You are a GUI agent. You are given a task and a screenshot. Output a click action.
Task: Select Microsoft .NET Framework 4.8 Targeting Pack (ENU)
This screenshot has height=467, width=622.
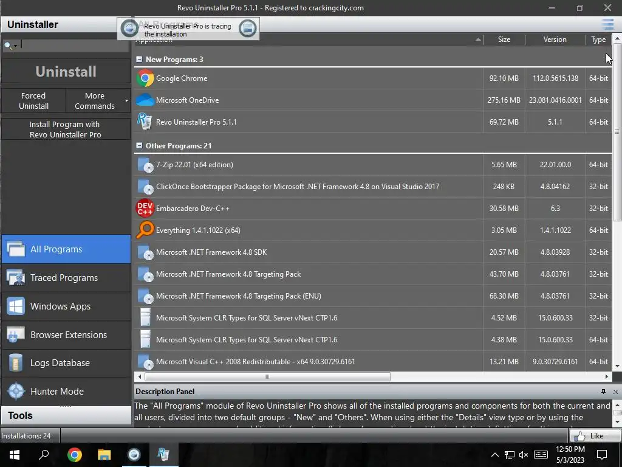[x=373, y=296]
